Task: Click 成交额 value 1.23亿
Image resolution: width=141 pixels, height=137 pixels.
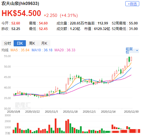Action: pos(75,29)
